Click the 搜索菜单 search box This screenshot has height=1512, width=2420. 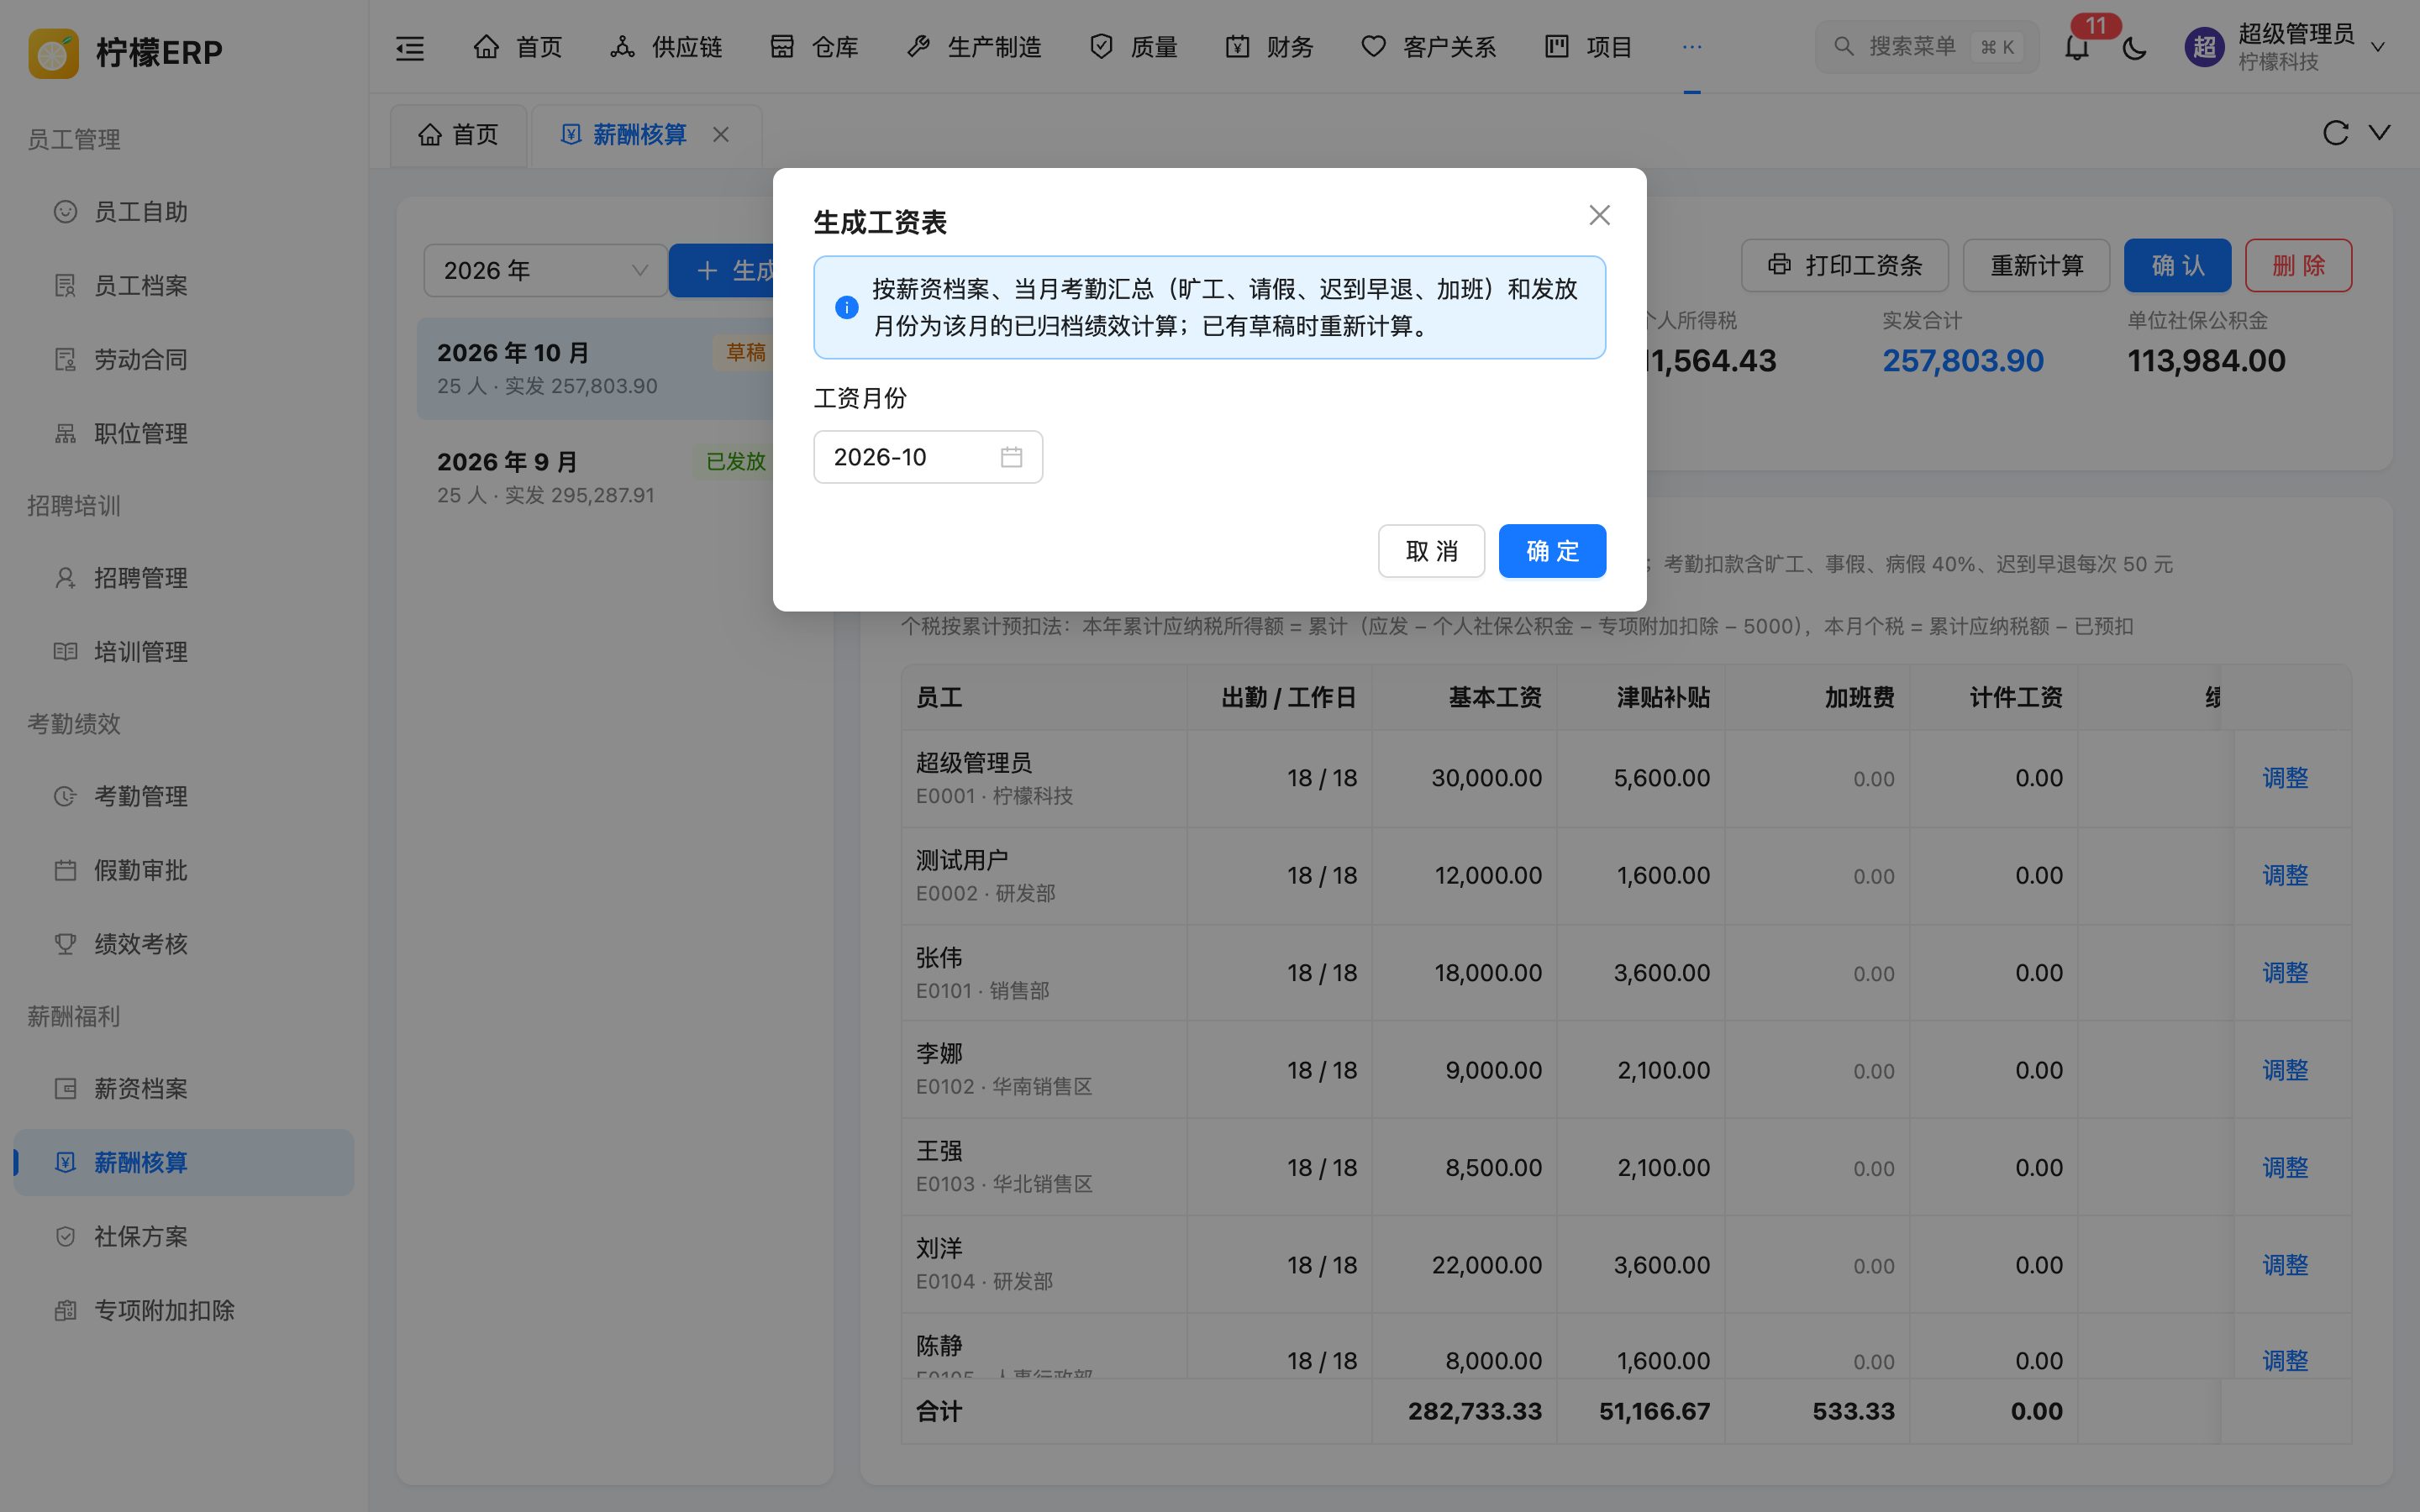[1926, 47]
